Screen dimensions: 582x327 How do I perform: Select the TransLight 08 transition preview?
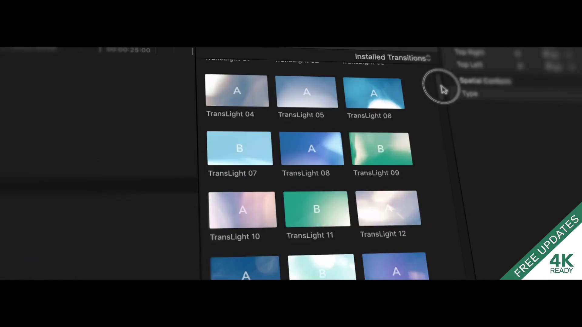coord(311,148)
